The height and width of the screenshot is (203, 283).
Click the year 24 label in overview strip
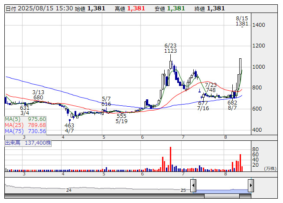(68, 190)
